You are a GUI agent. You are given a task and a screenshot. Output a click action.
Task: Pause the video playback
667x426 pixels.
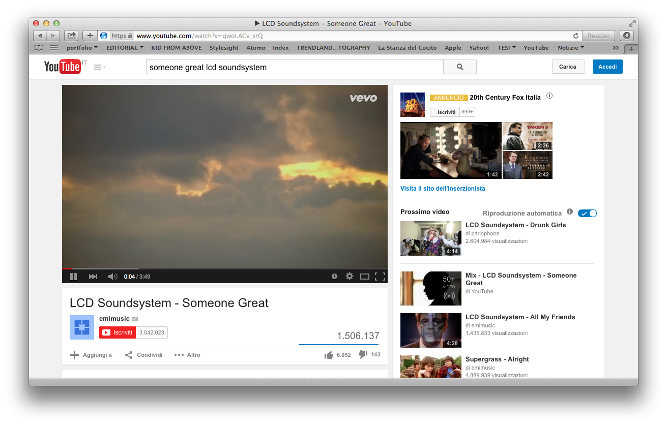[x=73, y=277]
